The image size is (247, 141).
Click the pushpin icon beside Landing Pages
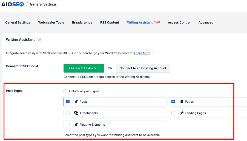coord(182,113)
